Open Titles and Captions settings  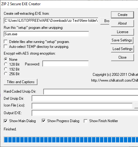point(21,82)
